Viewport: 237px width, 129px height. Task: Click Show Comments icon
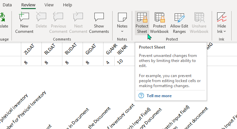[x=99, y=17]
